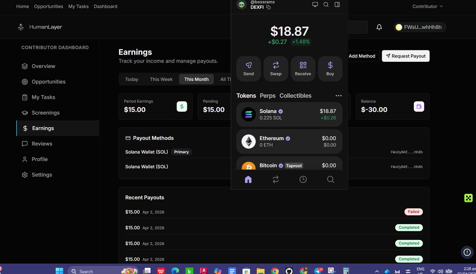This screenshot has width=476, height=274.
Task: Click the HumanLayer logo
Action: pos(40,27)
